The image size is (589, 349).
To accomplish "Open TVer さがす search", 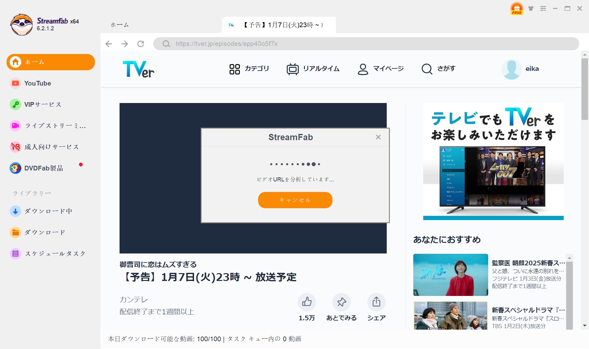I will [x=438, y=69].
